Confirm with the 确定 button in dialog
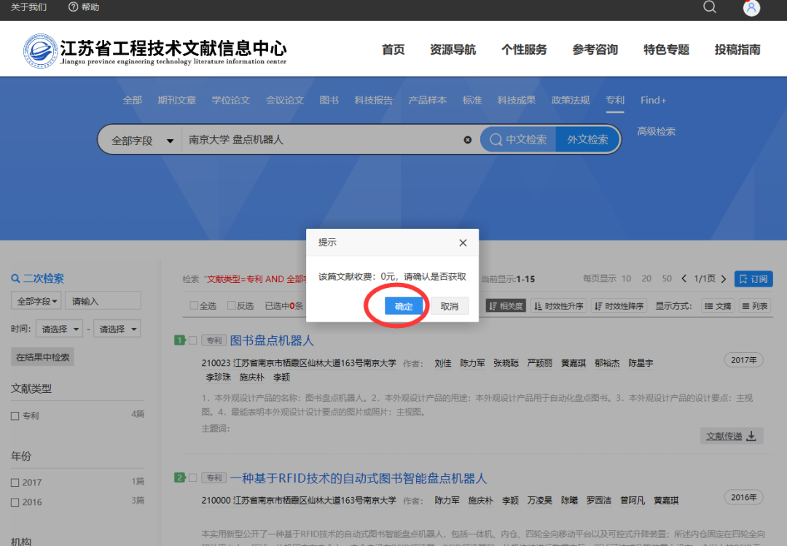 (404, 306)
